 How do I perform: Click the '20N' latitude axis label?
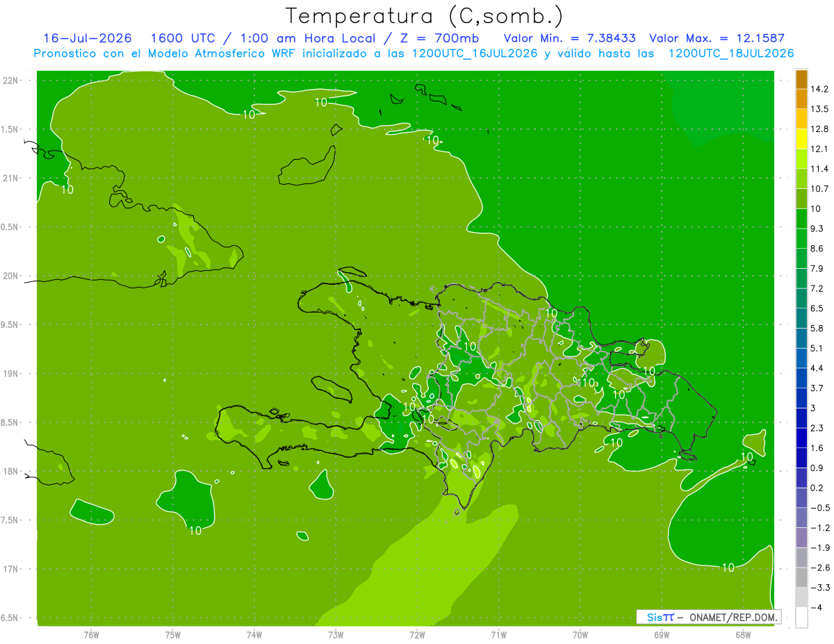click(x=10, y=276)
